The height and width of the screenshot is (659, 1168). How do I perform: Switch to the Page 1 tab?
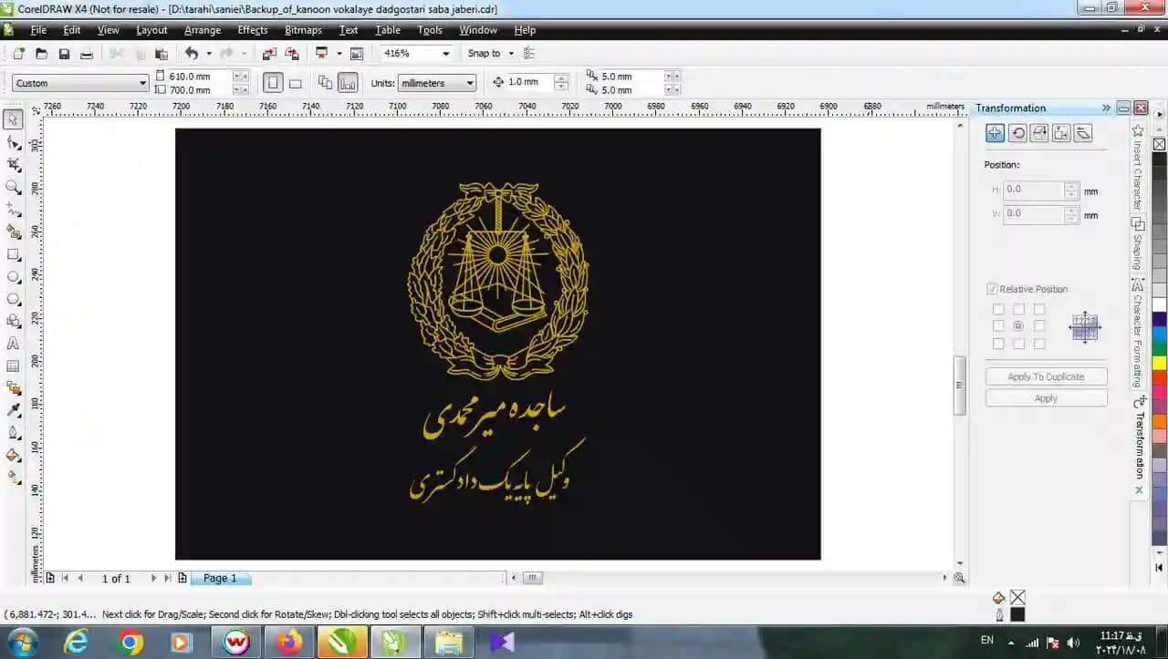tap(220, 578)
